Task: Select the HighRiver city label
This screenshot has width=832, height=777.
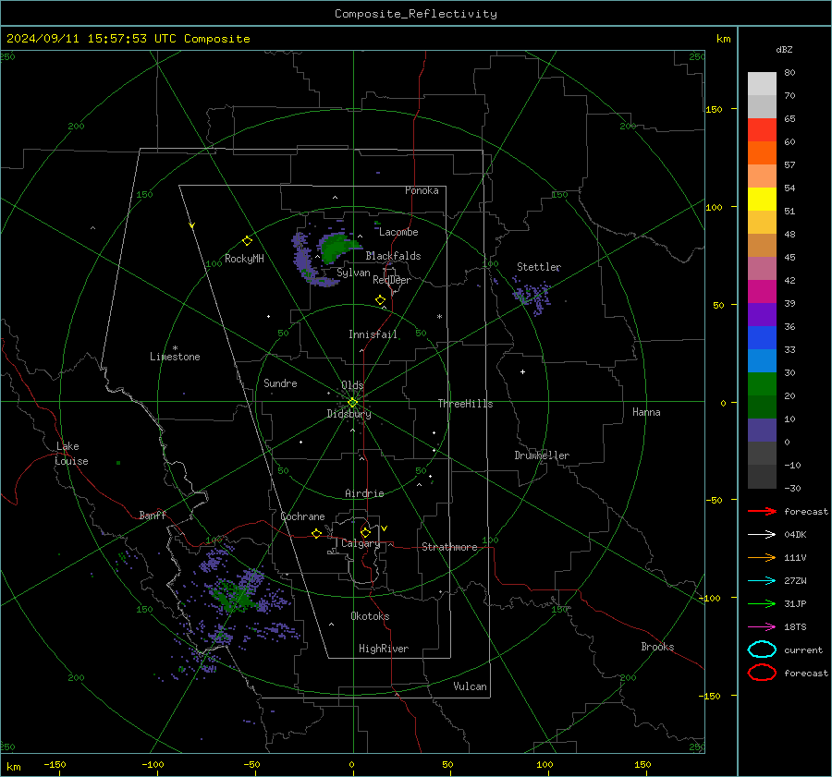Action: point(384,649)
